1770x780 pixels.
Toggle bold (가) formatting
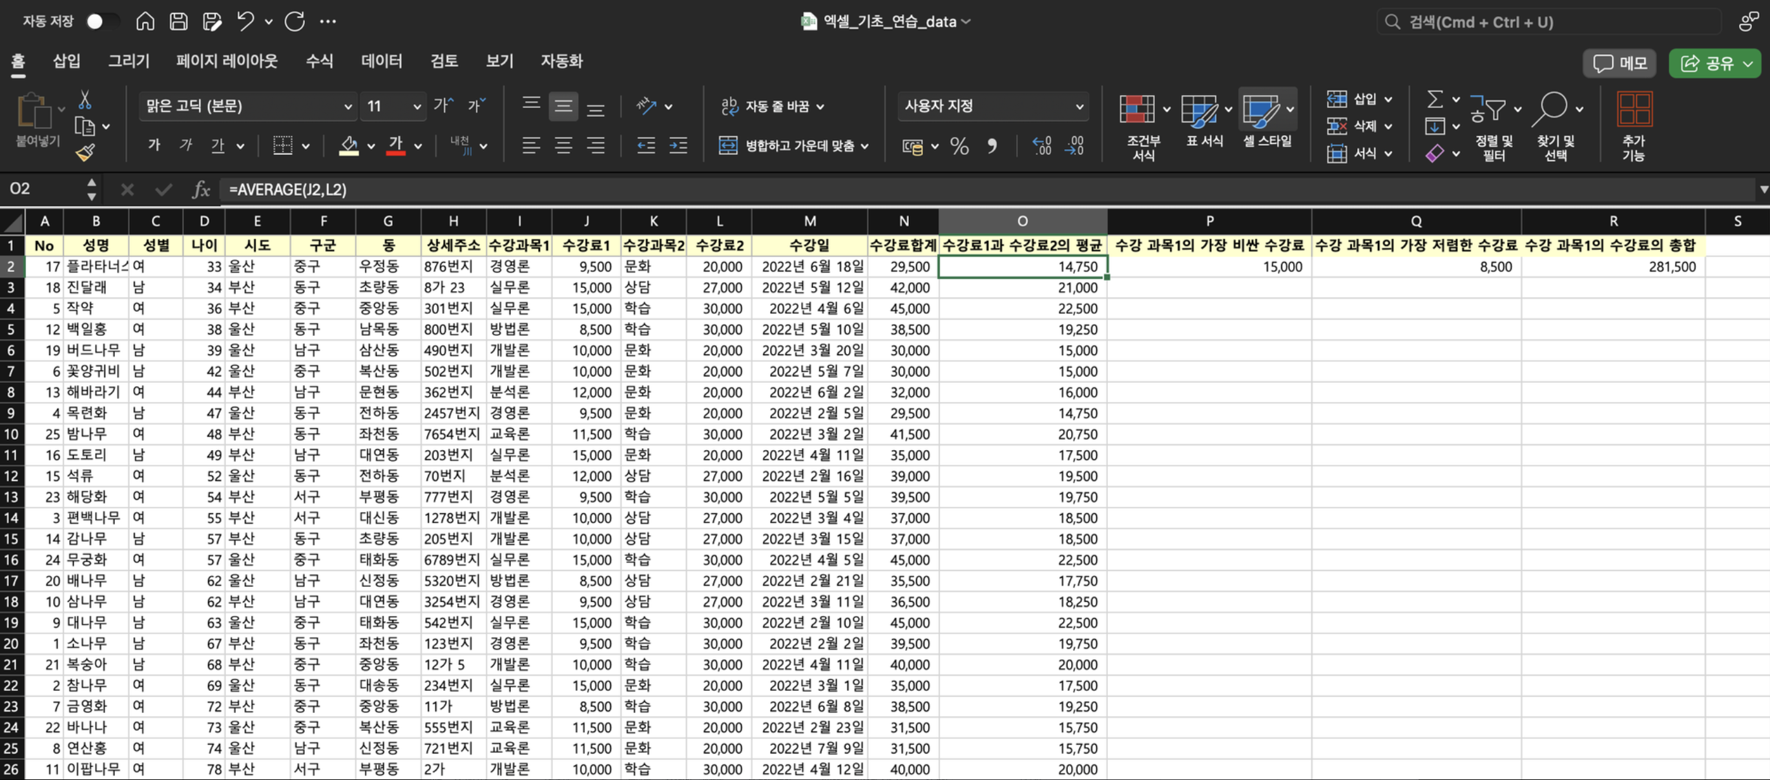[154, 145]
